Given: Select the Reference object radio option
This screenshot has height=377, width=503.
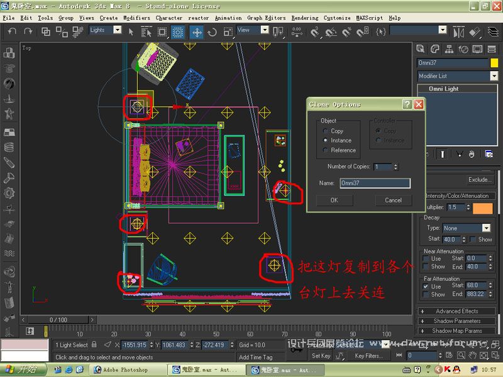Looking at the screenshot, I should pyautogui.click(x=325, y=150).
